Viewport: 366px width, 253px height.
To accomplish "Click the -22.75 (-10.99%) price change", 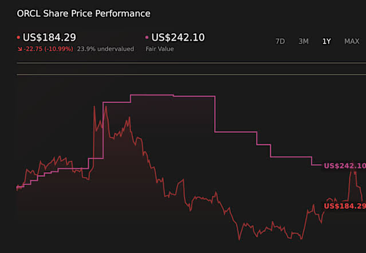I will (x=48, y=49).
